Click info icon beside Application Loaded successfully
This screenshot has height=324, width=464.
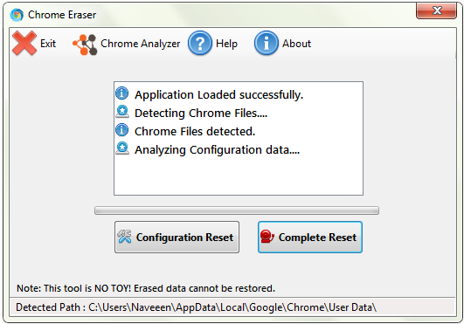point(122,93)
